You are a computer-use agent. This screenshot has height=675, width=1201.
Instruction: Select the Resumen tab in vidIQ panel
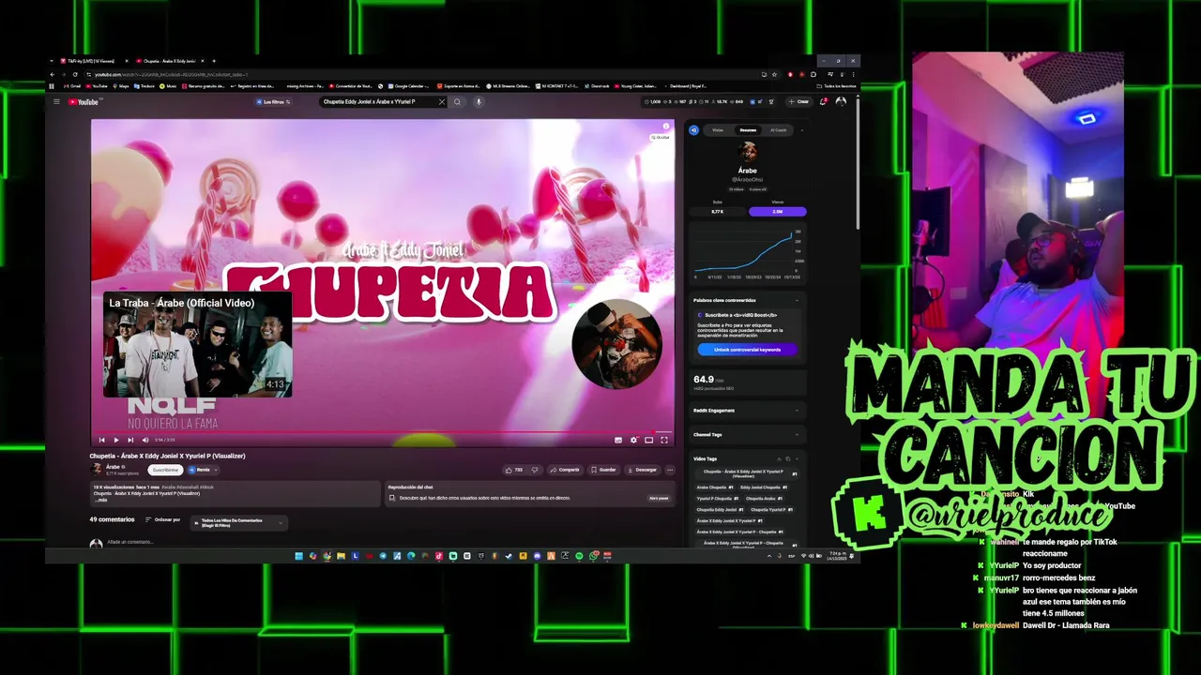click(x=748, y=130)
